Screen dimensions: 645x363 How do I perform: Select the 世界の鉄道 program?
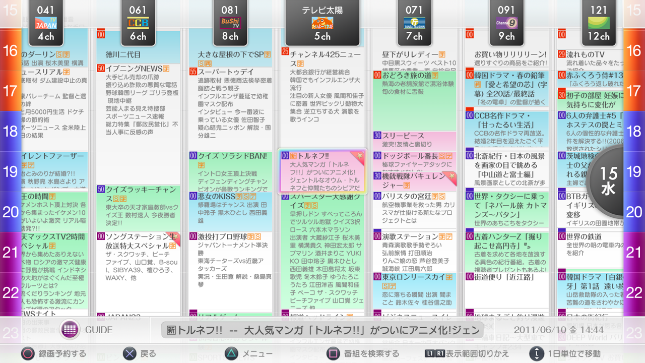pos(591,251)
